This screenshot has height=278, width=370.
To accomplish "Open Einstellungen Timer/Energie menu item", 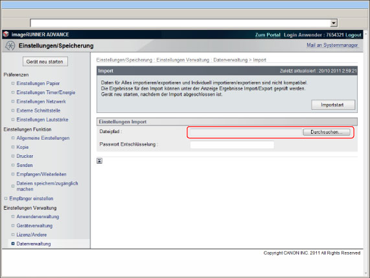I will [x=46, y=92].
